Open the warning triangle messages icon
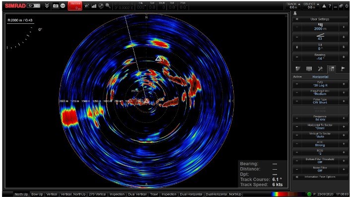 [324, 6]
